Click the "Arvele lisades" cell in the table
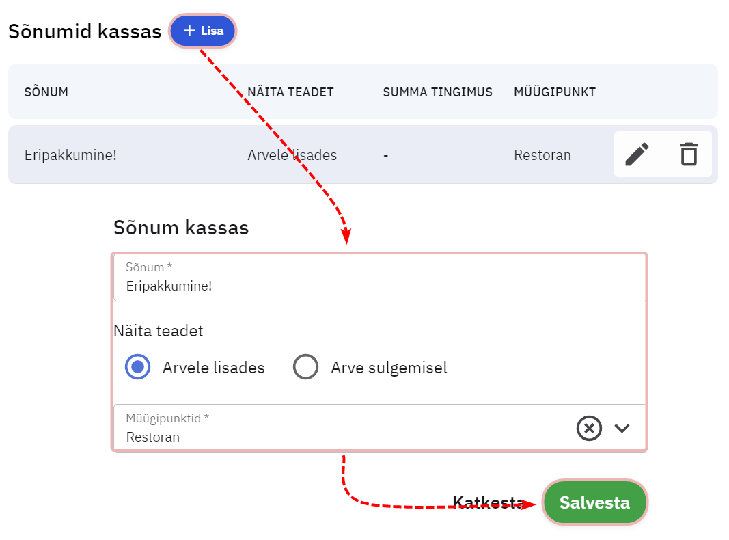Image resolution: width=729 pixels, height=540 pixels. tap(292, 155)
